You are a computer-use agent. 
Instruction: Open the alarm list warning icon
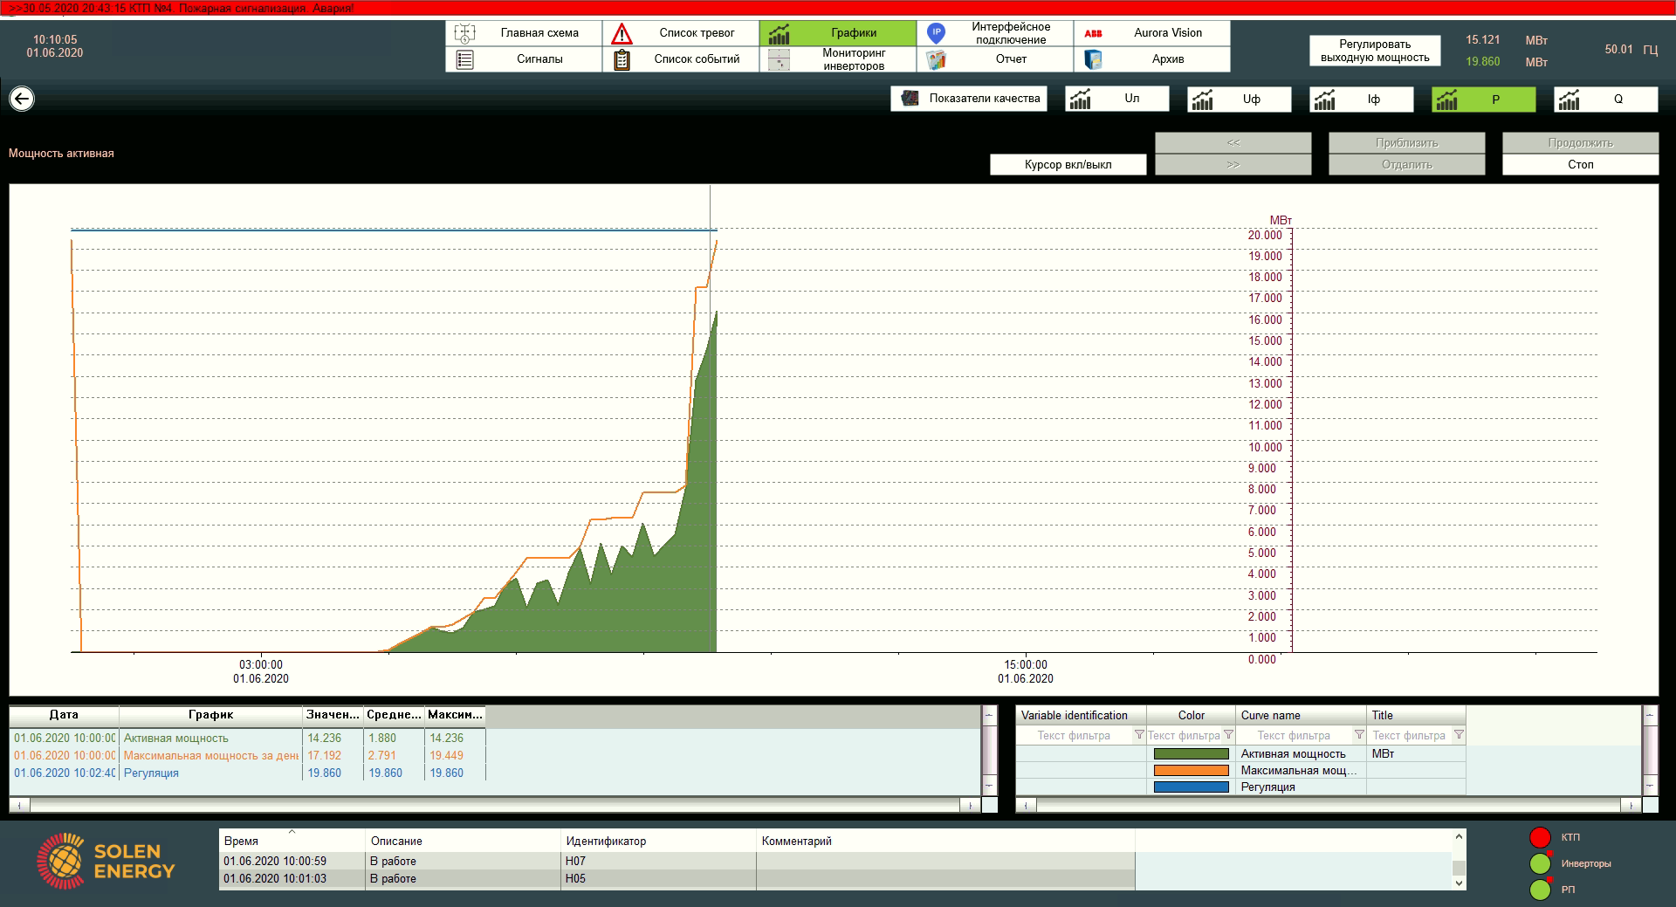click(x=622, y=33)
